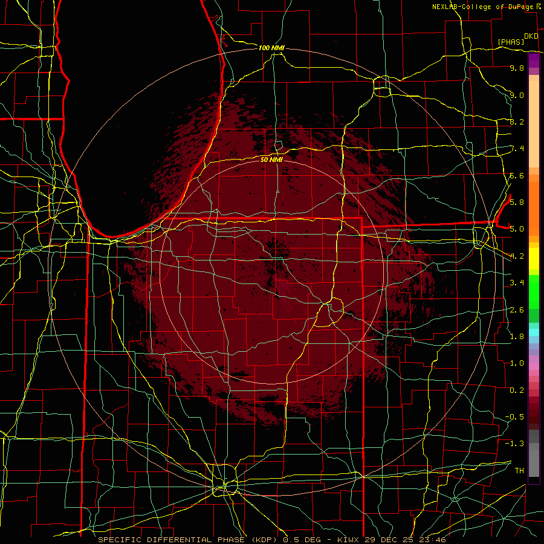Click the 23:46 timestamp in the caption
This screenshot has height=544, width=544.
click(x=432, y=540)
